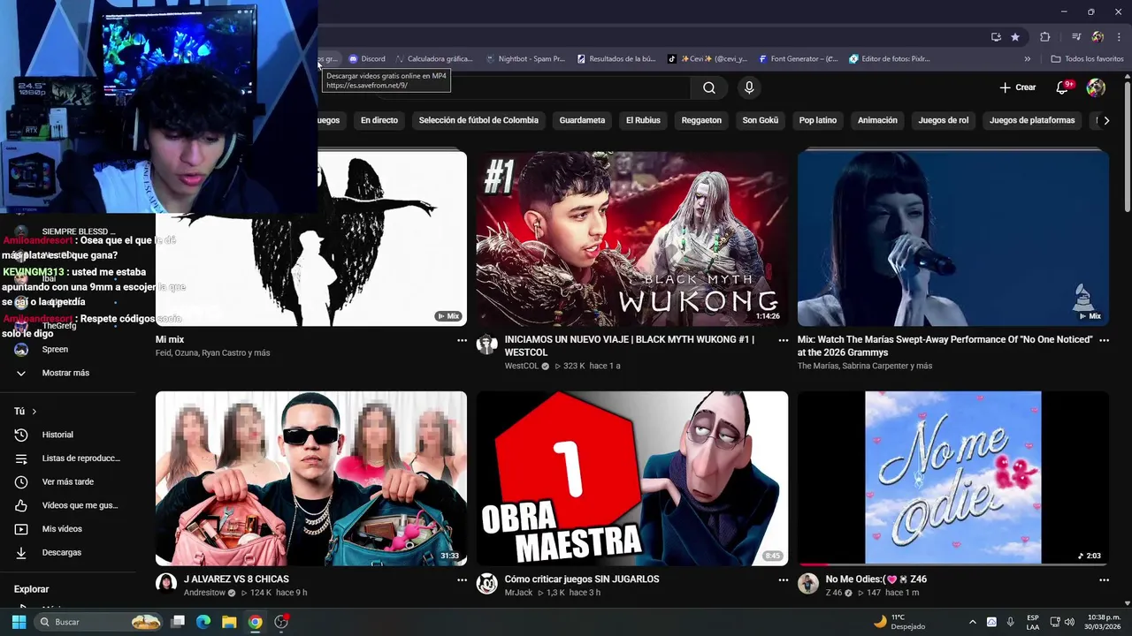Open Windows Start menu
Viewport: 1132px width, 636px height.
click(19, 622)
